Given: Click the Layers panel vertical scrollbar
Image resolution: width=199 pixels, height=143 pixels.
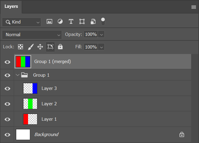Looking at the screenshot, I should click(x=195, y=98).
